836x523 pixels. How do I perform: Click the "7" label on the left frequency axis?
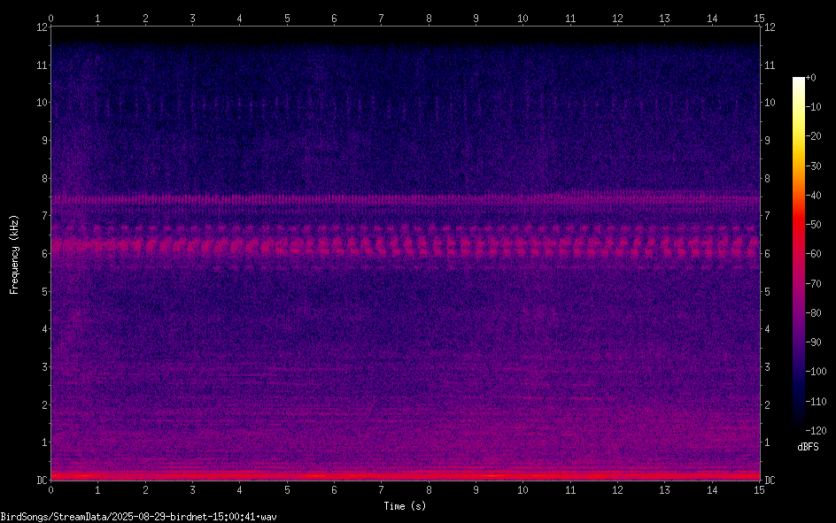[45, 216]
